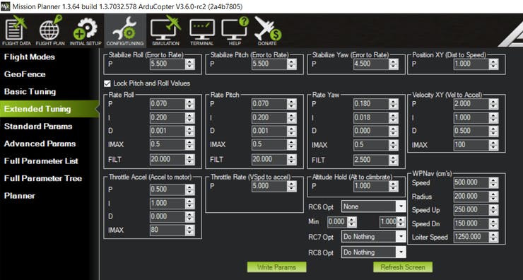Open the Simulation screen
The width and height of the screenshot is (523, 280).
coord(165,30)
